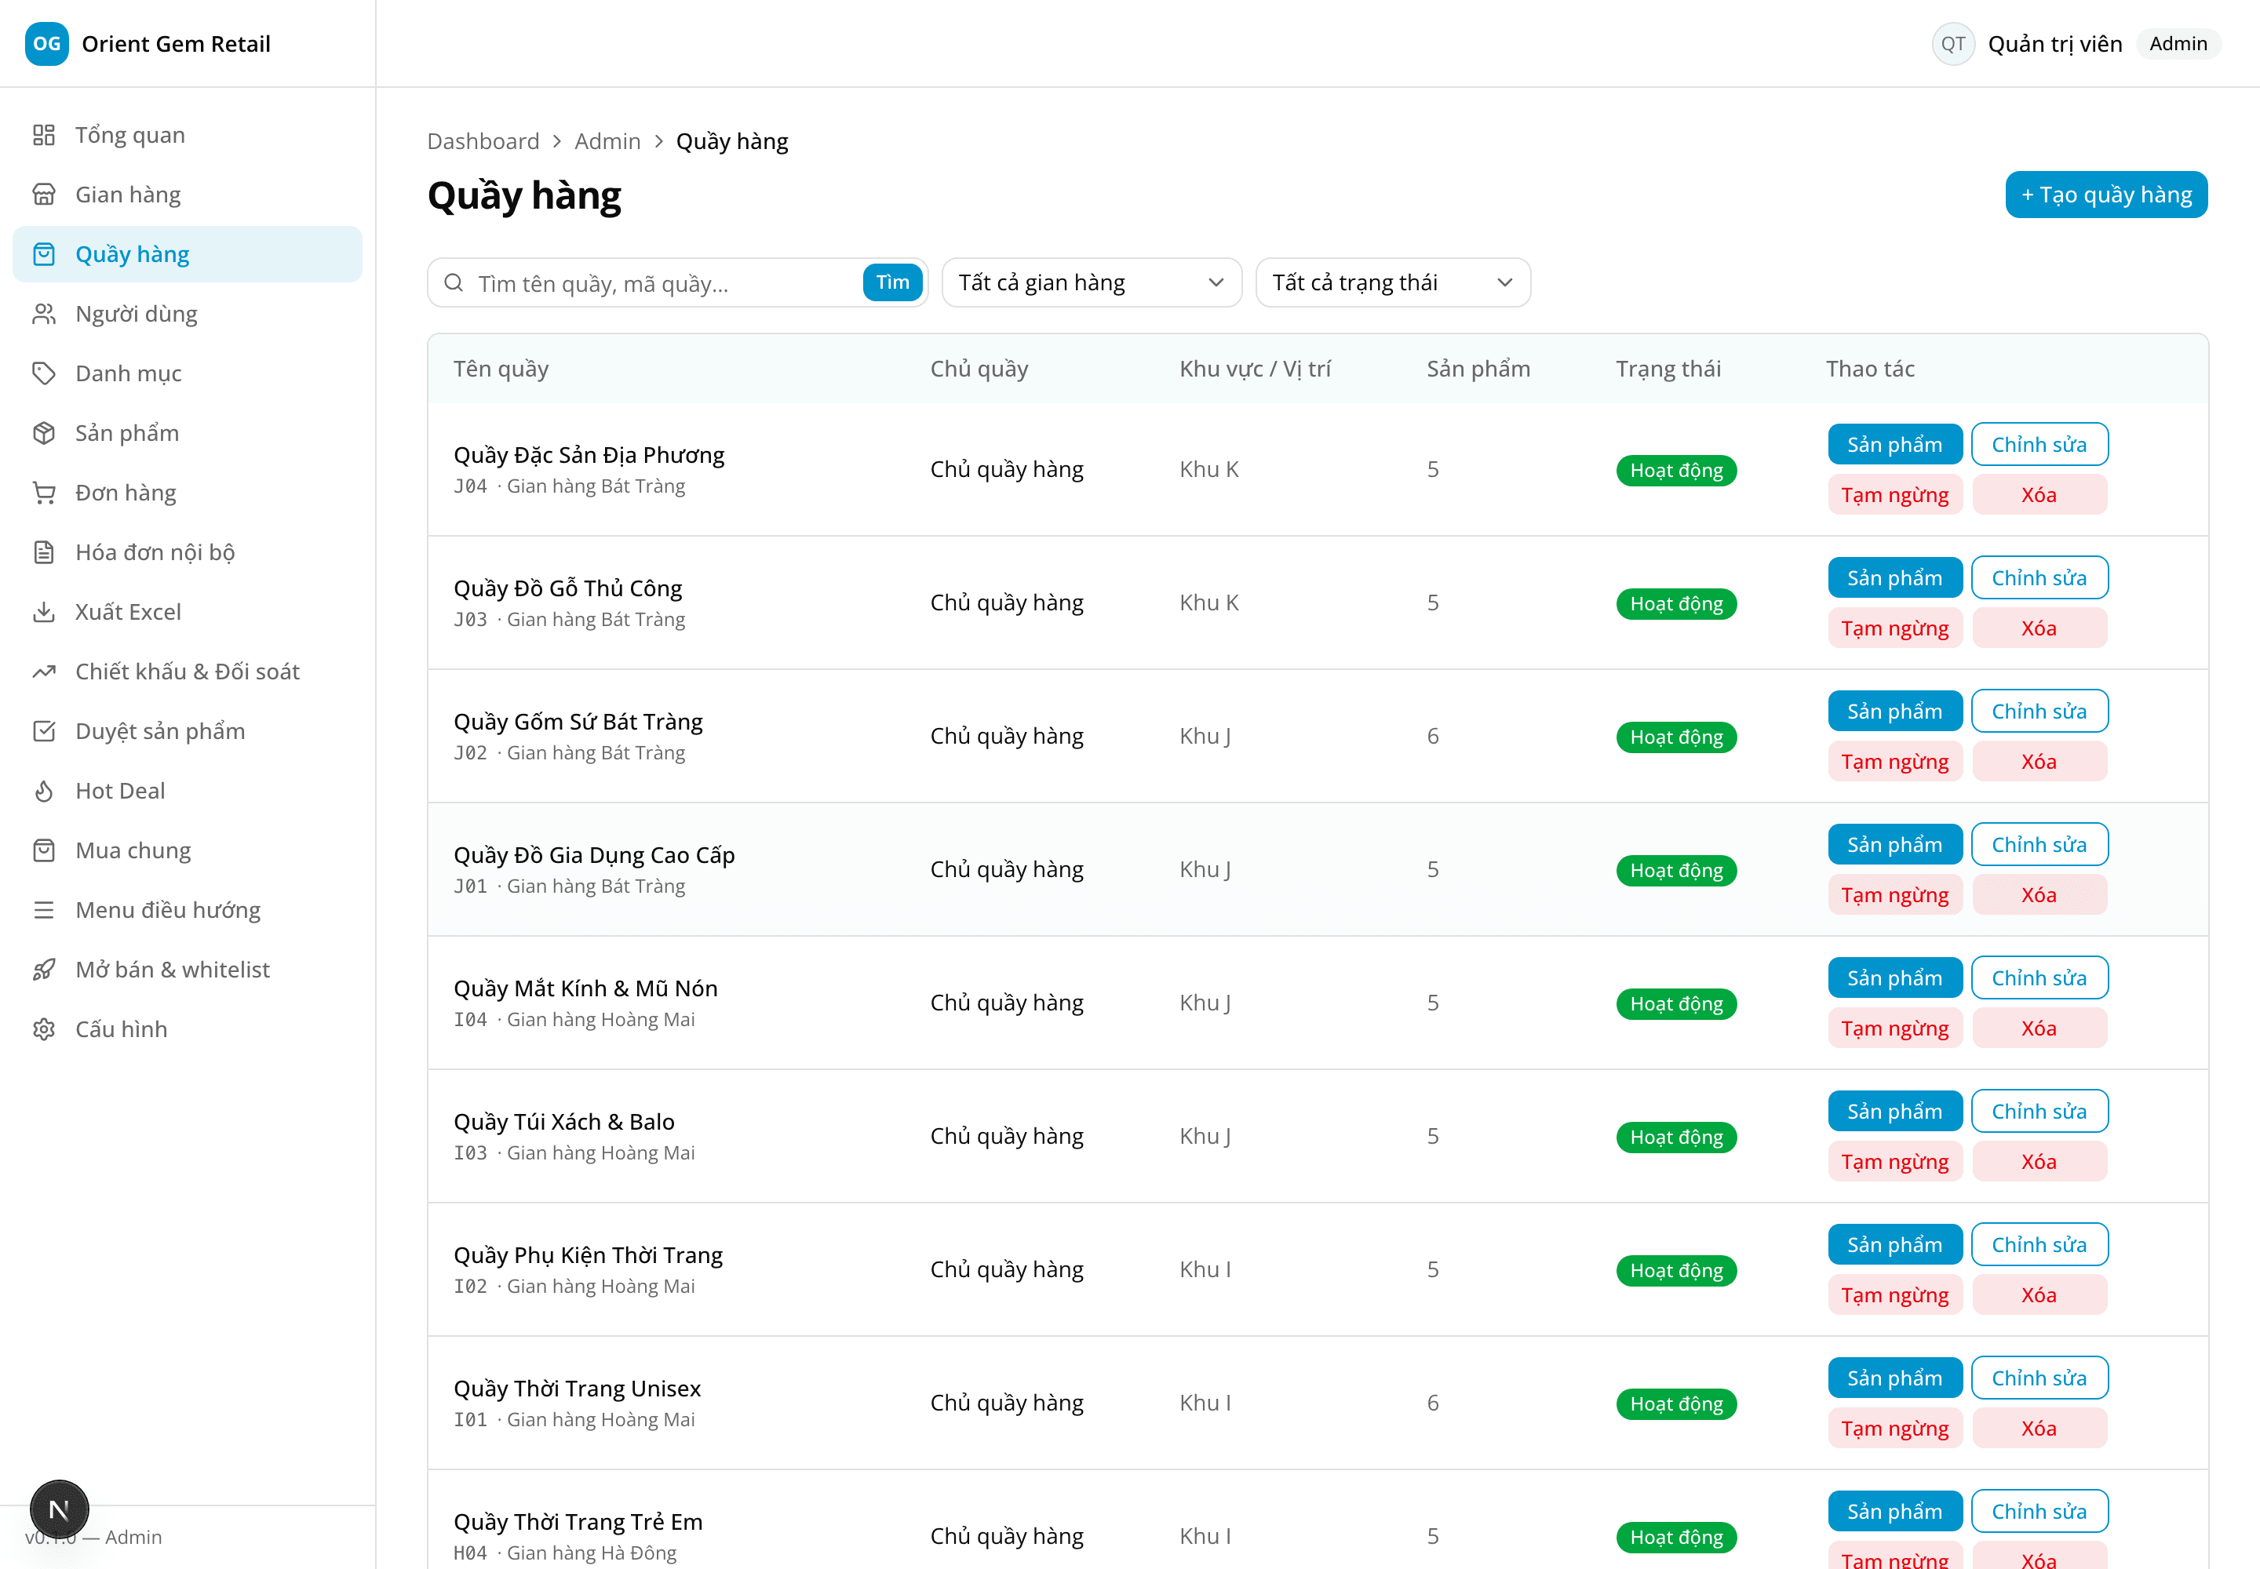Click the OG logo badge
The height and width of the screenshot is (1569, 2260).
(46, 43)
